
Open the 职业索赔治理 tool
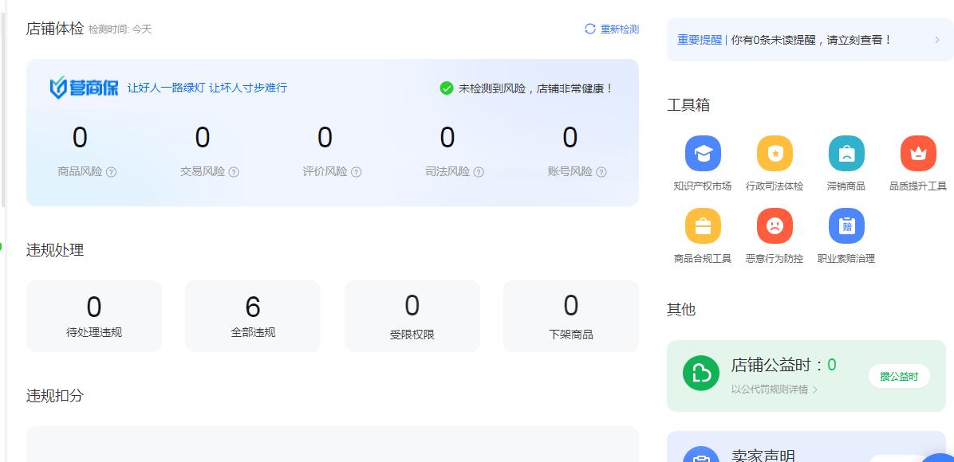(x=846, y=225)
